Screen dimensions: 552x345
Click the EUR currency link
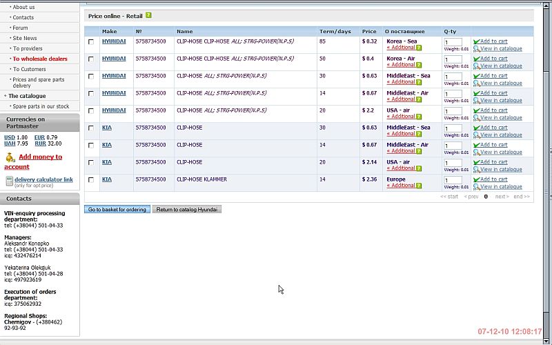(39, 137)
